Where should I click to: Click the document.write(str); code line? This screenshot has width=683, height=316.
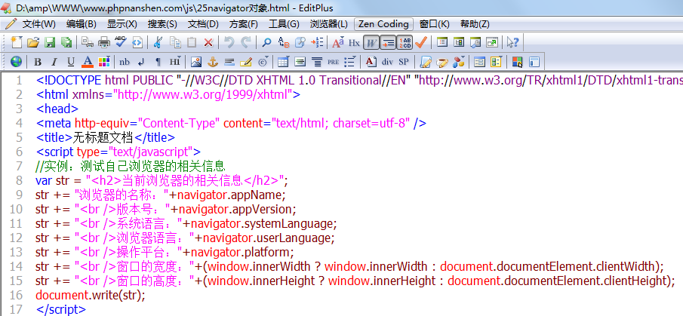(x=90, y=295)
